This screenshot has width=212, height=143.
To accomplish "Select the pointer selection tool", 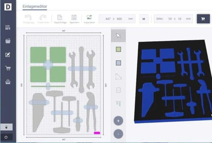I will tap(118, 36).
